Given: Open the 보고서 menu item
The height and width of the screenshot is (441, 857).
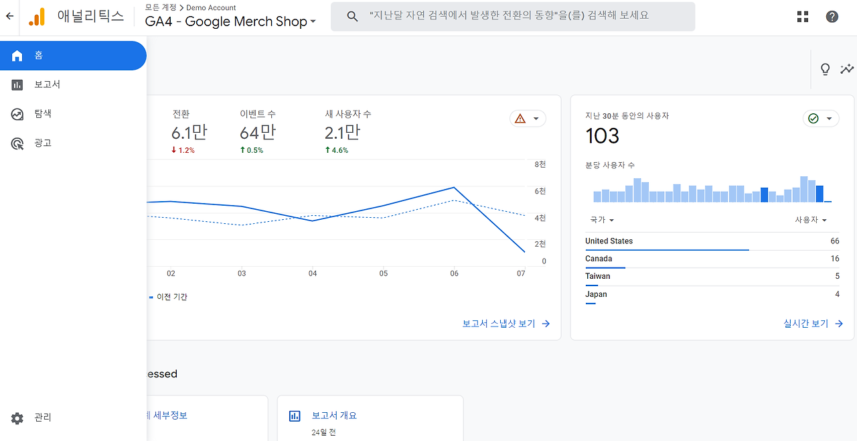Looking at the screenshot, I should click(73, 85).
